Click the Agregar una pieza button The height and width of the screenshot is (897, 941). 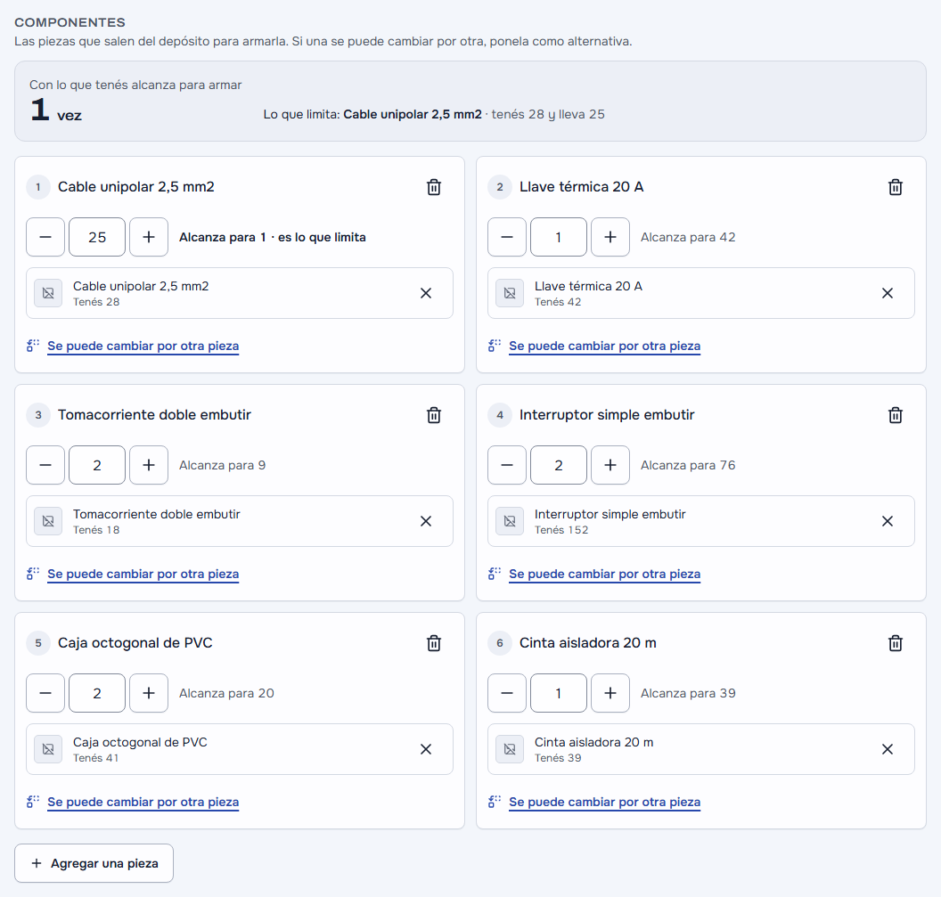tap(94, 863)
